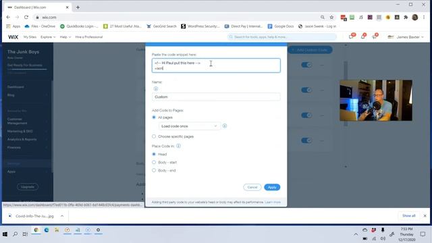Image resolution: width=432 pixels, height=243 pixels.
Task: Click the green face extension icon
Action: click(352, 18)
